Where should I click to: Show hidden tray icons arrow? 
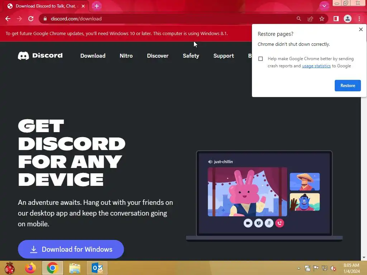pos(299,268)
